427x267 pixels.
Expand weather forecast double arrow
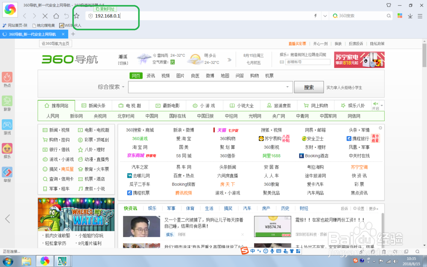point(229,60)
